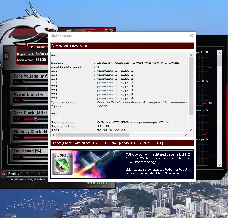228x218 pixels.
Task: Minimize the Afterburner window behind the dialog
Action: coord(107,30)
